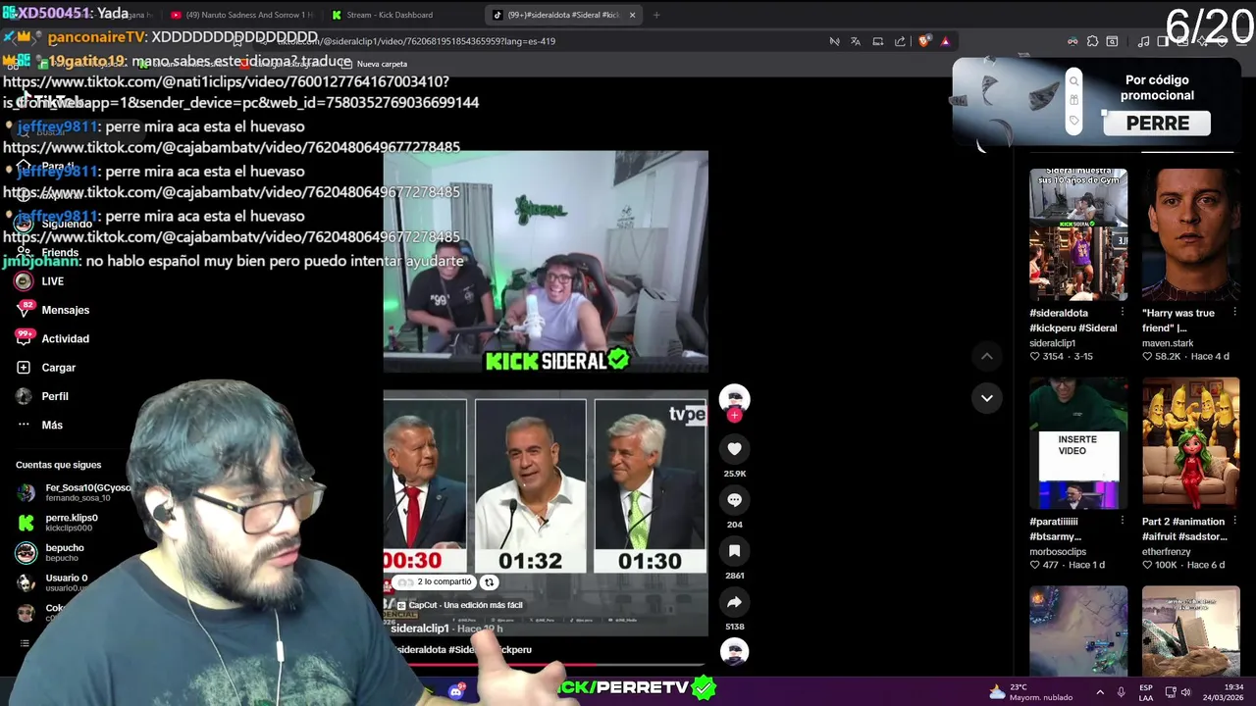Follow sideralclip1 with the red plus badge
Image resolution: width=1256 pixels, height=706 pixels.
click(x=735, y=415)
